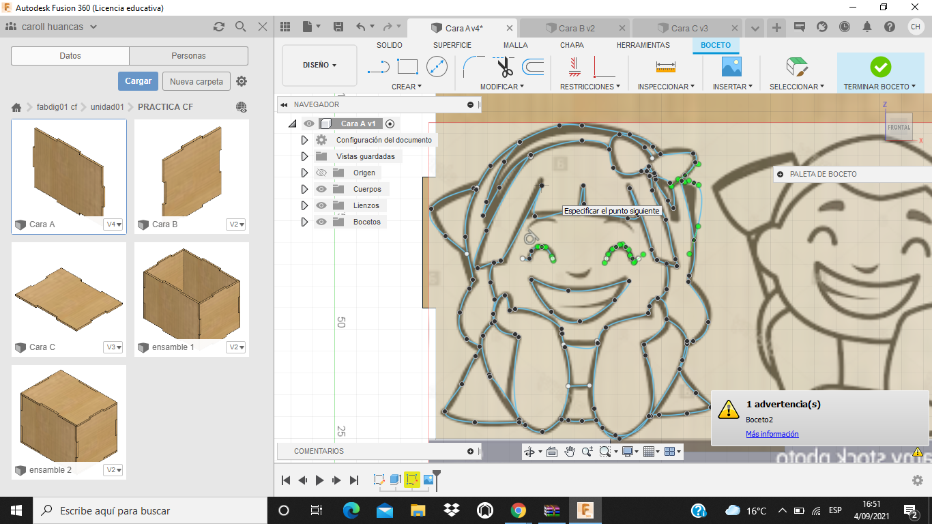Screen dimensions: 932x524
Task: Click the Select tool icon
Action: [x=796, y=67]
